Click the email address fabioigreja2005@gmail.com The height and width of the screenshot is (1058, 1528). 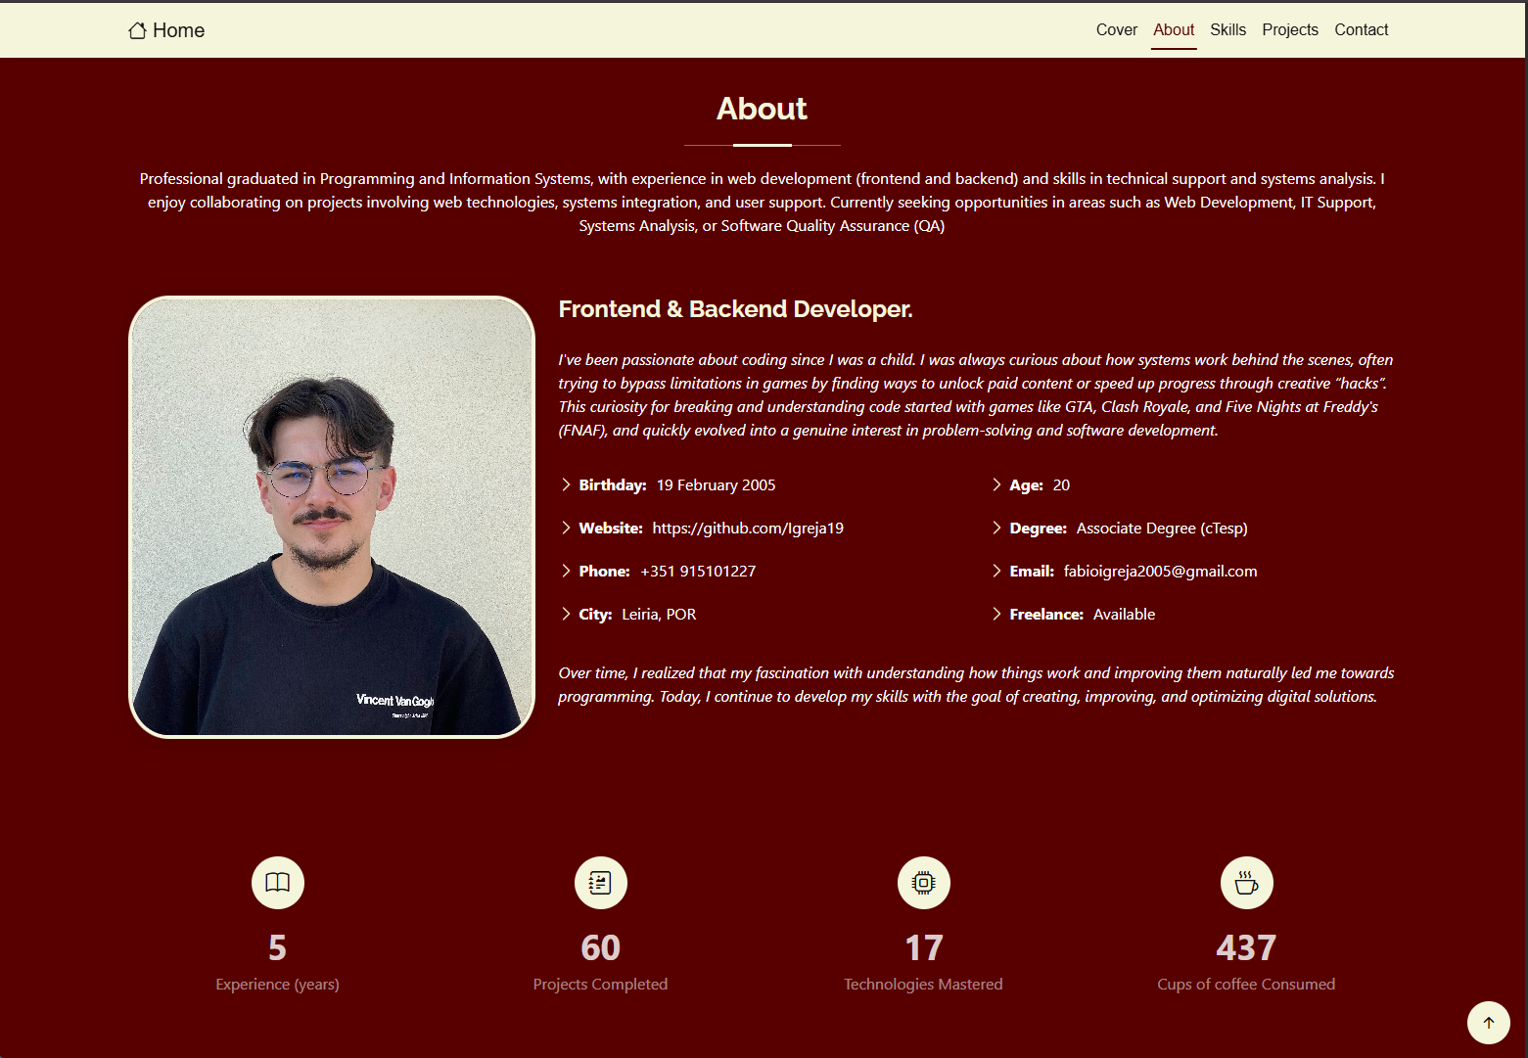click(x=1160, y=572)
